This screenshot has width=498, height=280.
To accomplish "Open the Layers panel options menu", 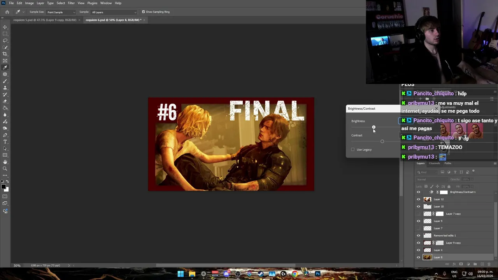I will click(x=495, y=163).
